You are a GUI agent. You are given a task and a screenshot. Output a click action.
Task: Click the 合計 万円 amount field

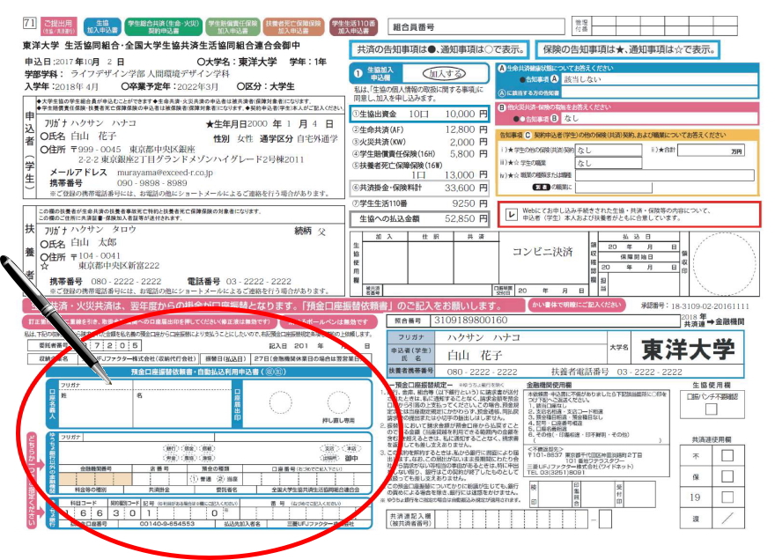click(711, 151)
